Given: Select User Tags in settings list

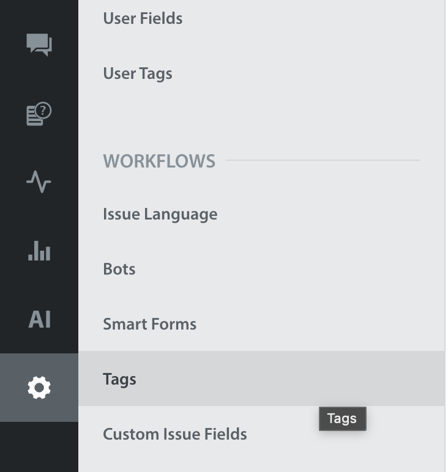Looking at the screenshot, I should pyautogui.click(x=138, y=73).
